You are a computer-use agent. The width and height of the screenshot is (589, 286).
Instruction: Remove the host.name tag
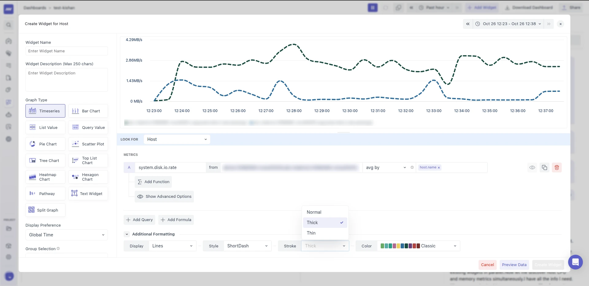point(439,167)
